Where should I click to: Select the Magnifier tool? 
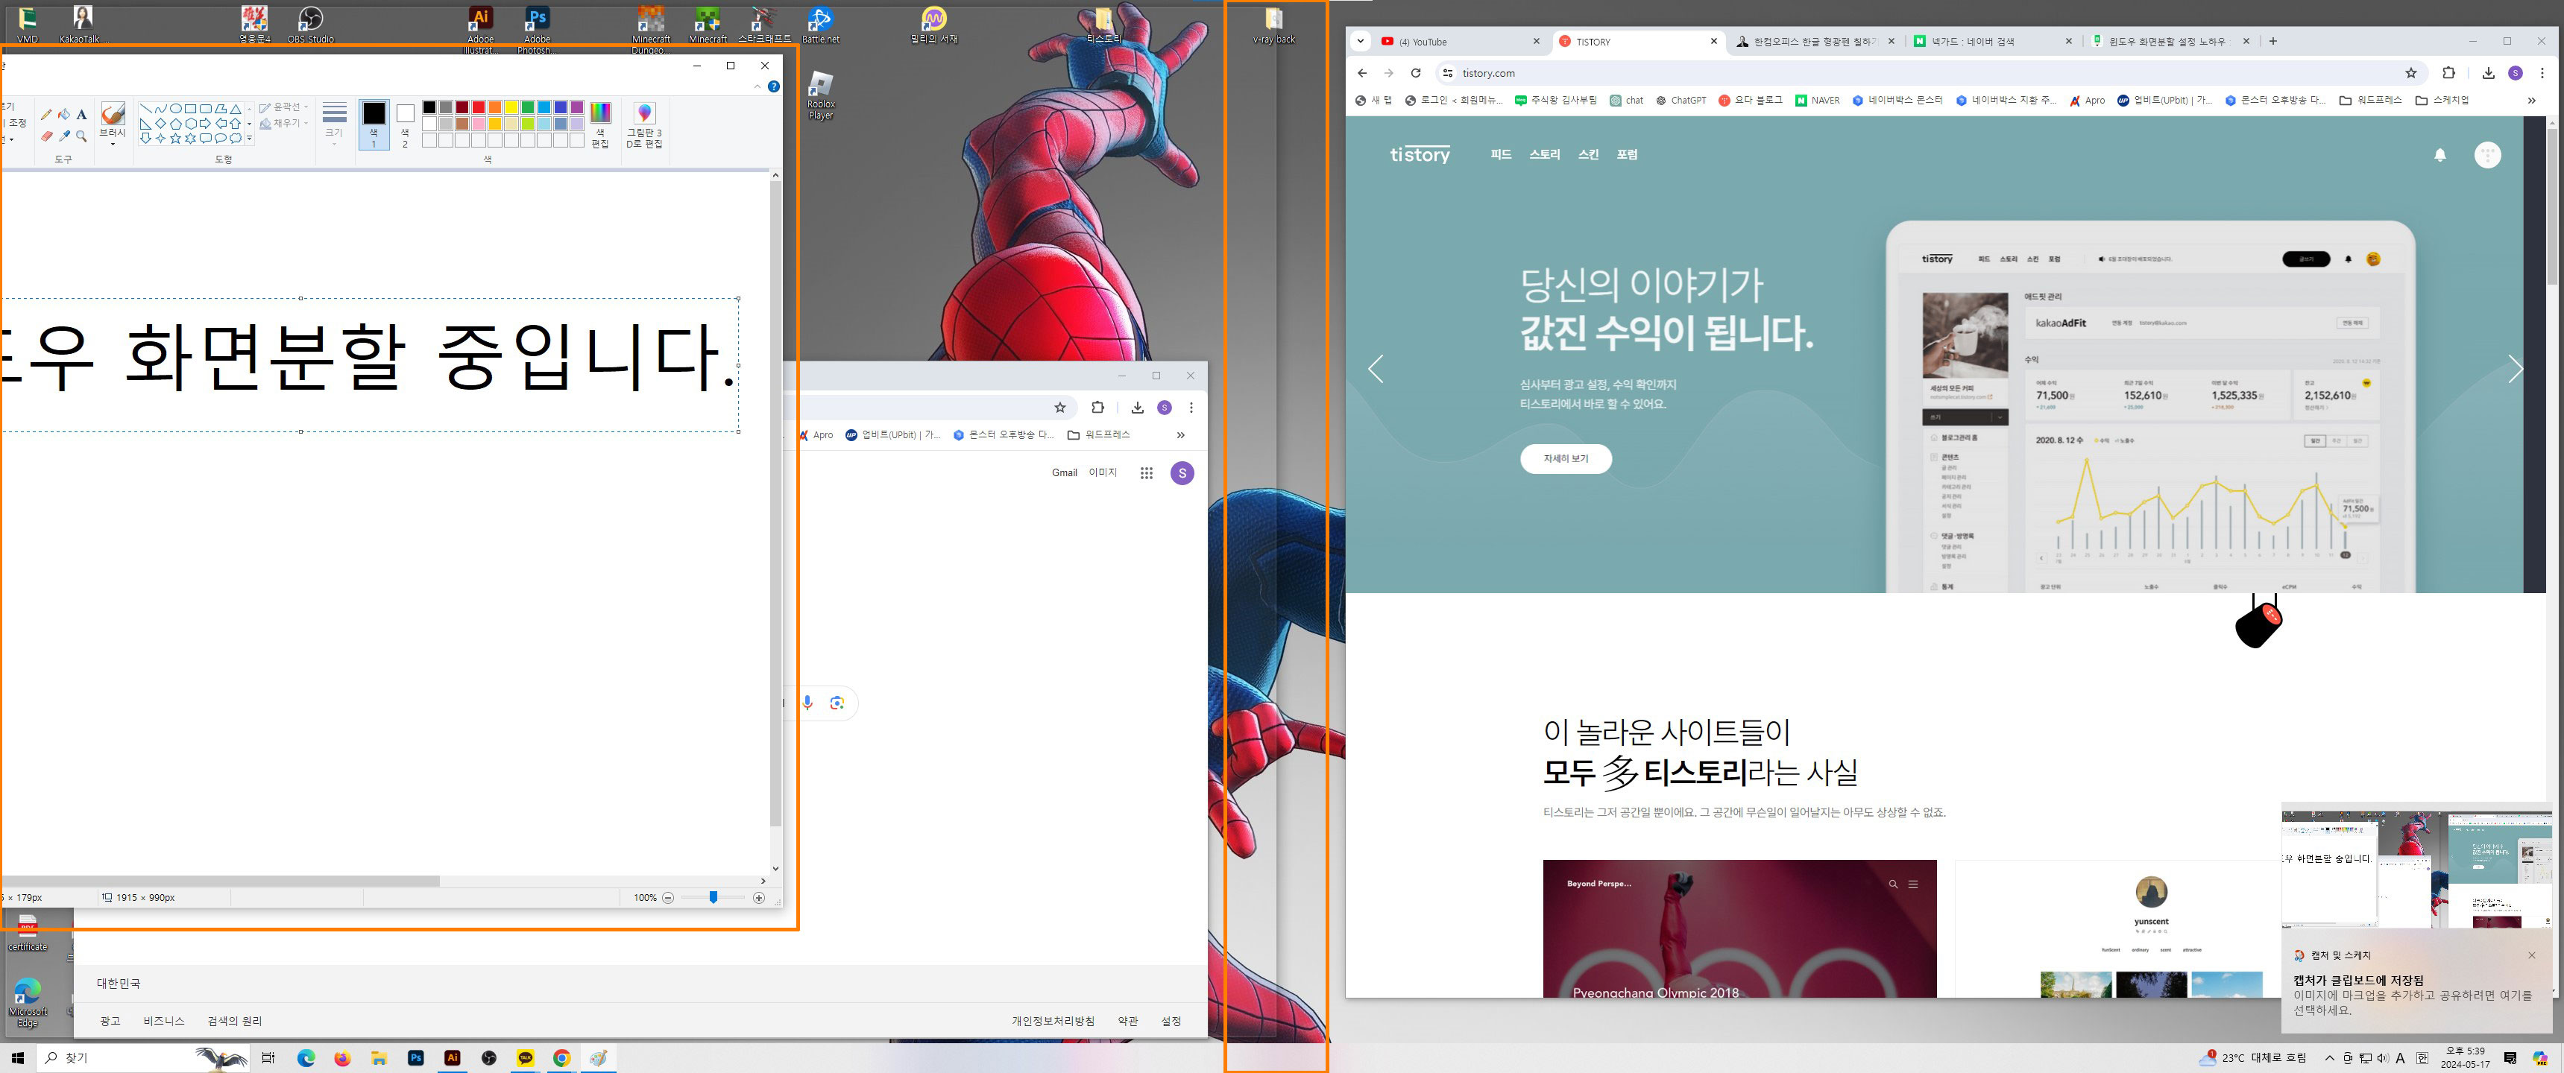[x=81, y=136]
